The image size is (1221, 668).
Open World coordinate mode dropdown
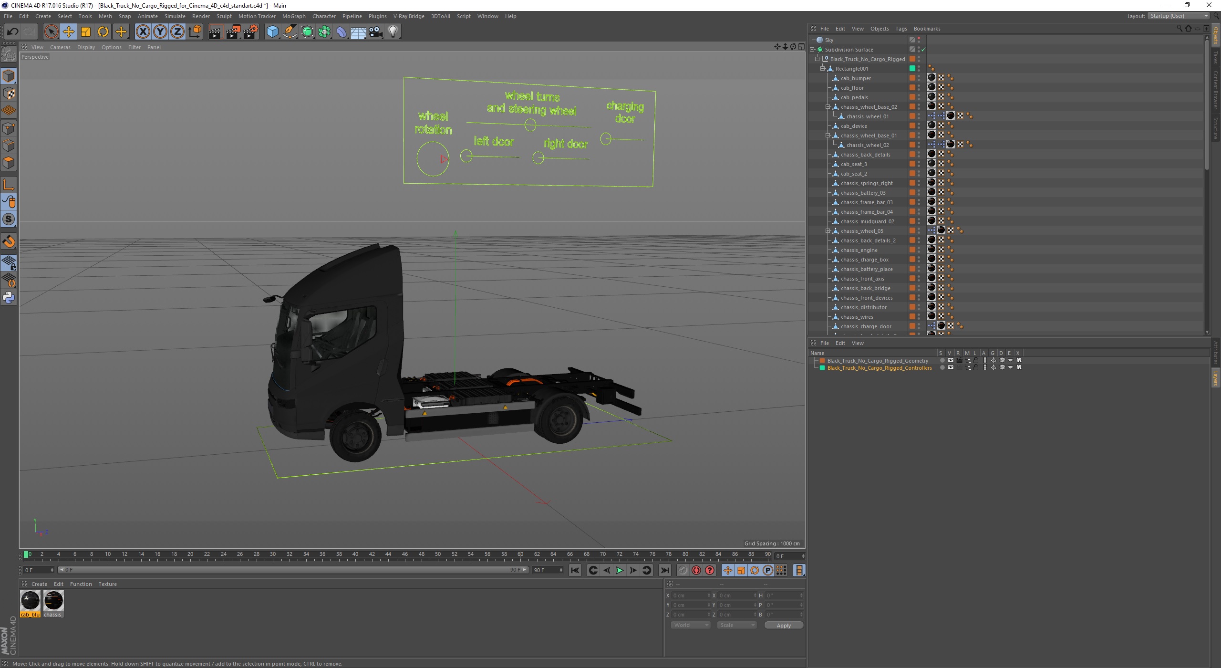(x=691, y=625)
